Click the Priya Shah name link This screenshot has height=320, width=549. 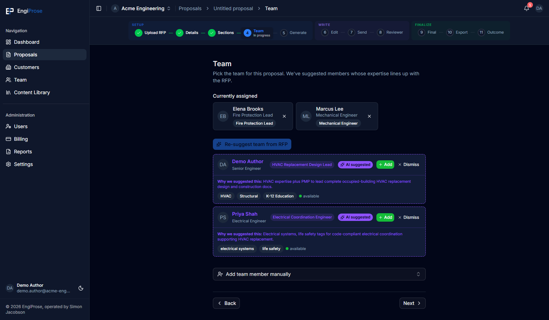(245, 214)
